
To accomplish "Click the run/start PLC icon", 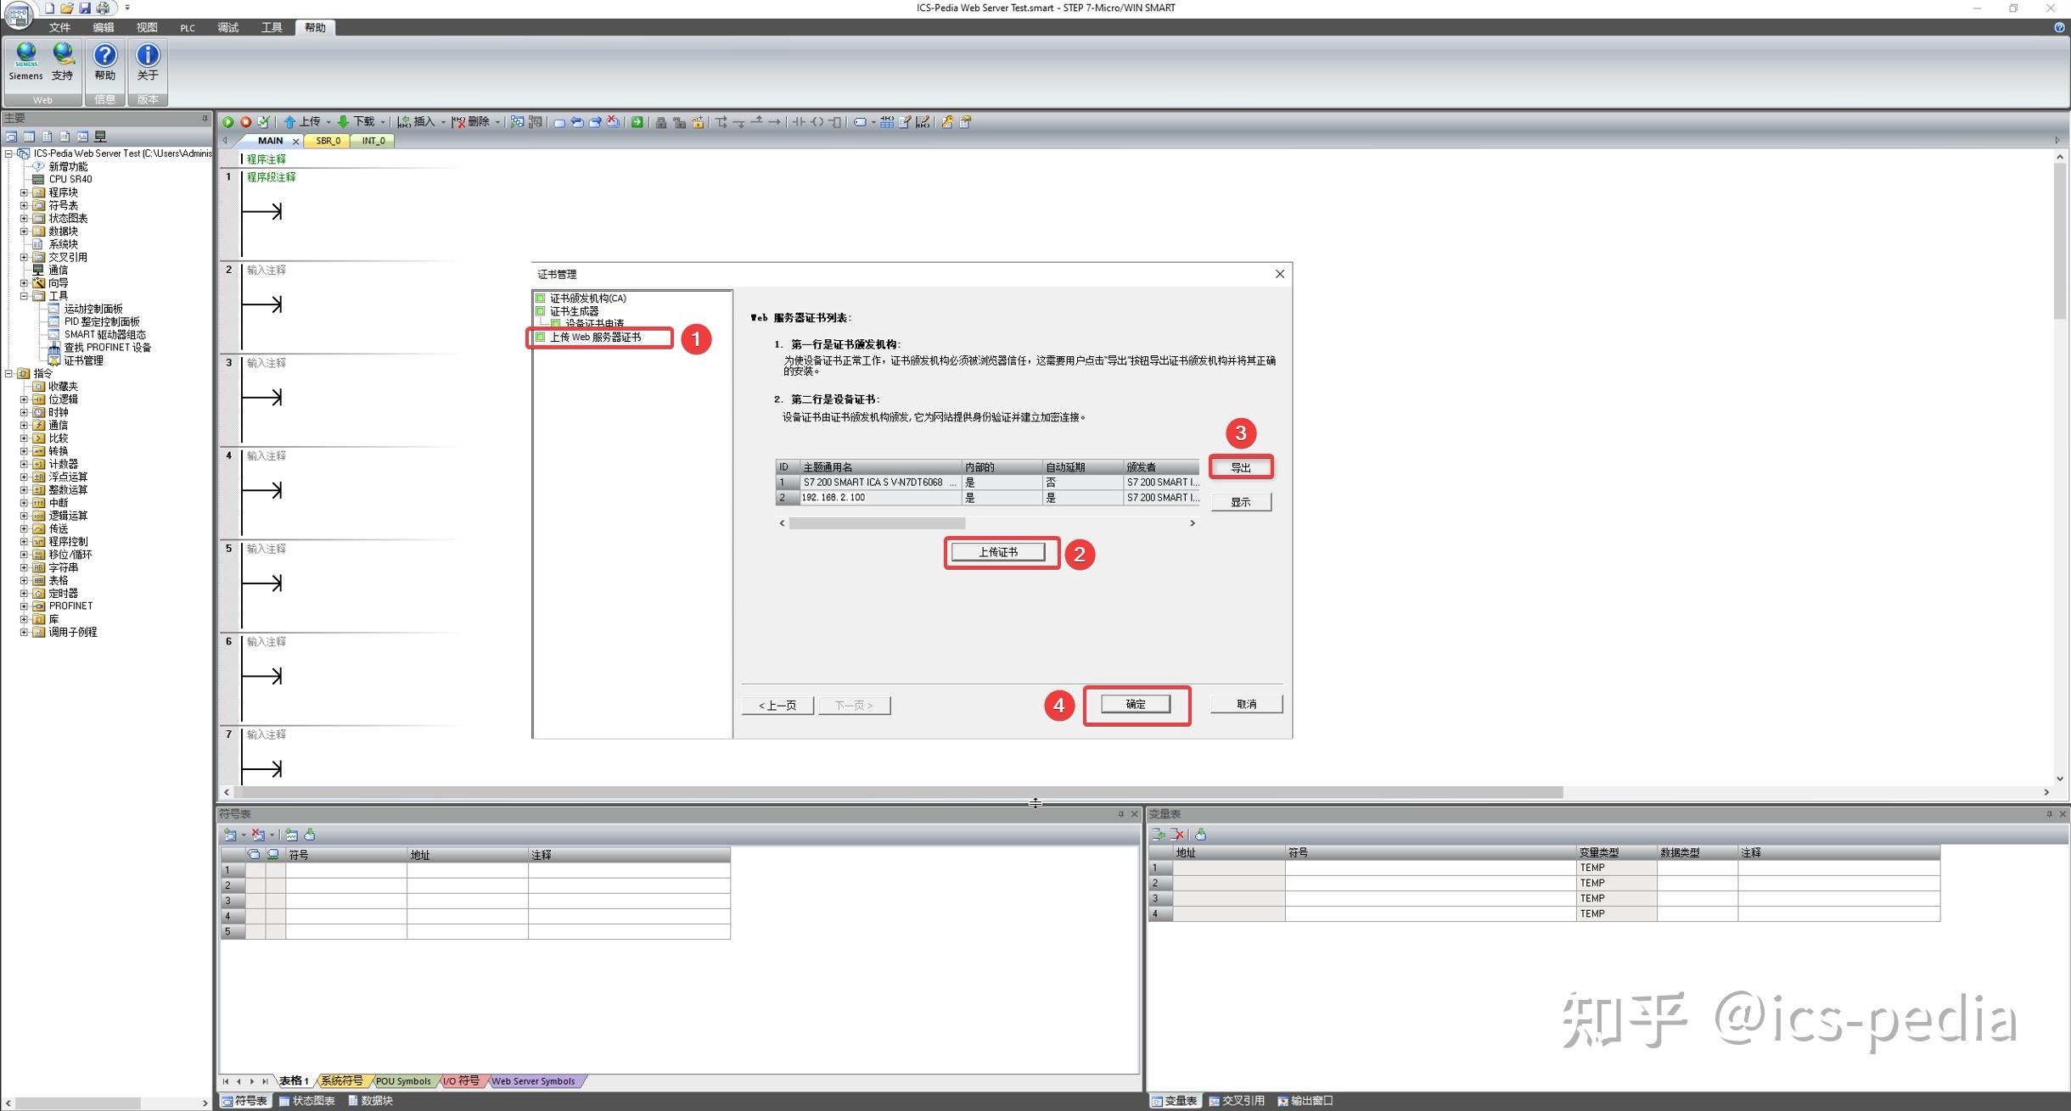I will click(228, 123).
